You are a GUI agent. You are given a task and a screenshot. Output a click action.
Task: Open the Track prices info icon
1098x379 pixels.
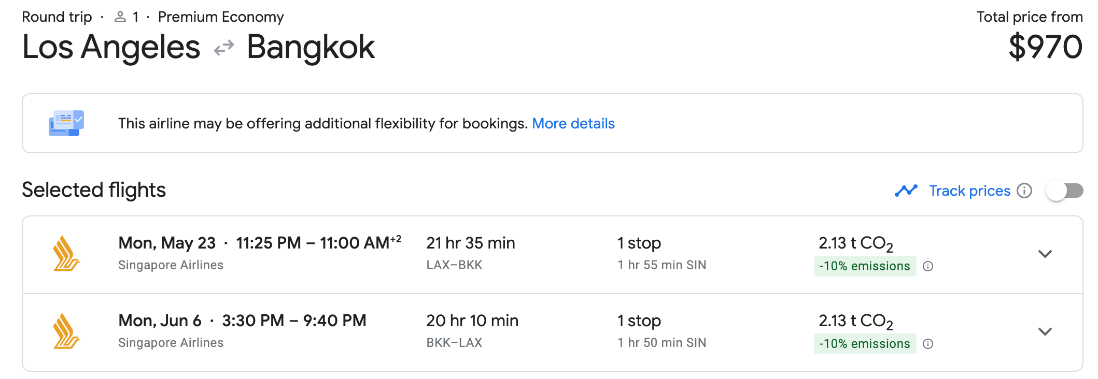[x=1024, y=191]
